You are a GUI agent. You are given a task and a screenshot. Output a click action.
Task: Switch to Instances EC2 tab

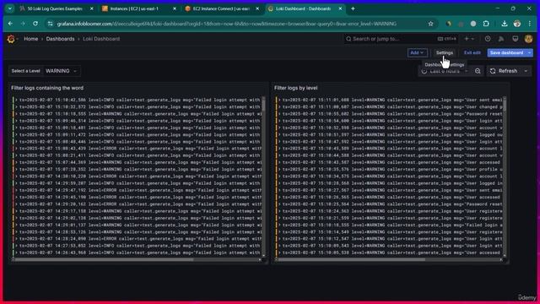(x=134, y=8)
